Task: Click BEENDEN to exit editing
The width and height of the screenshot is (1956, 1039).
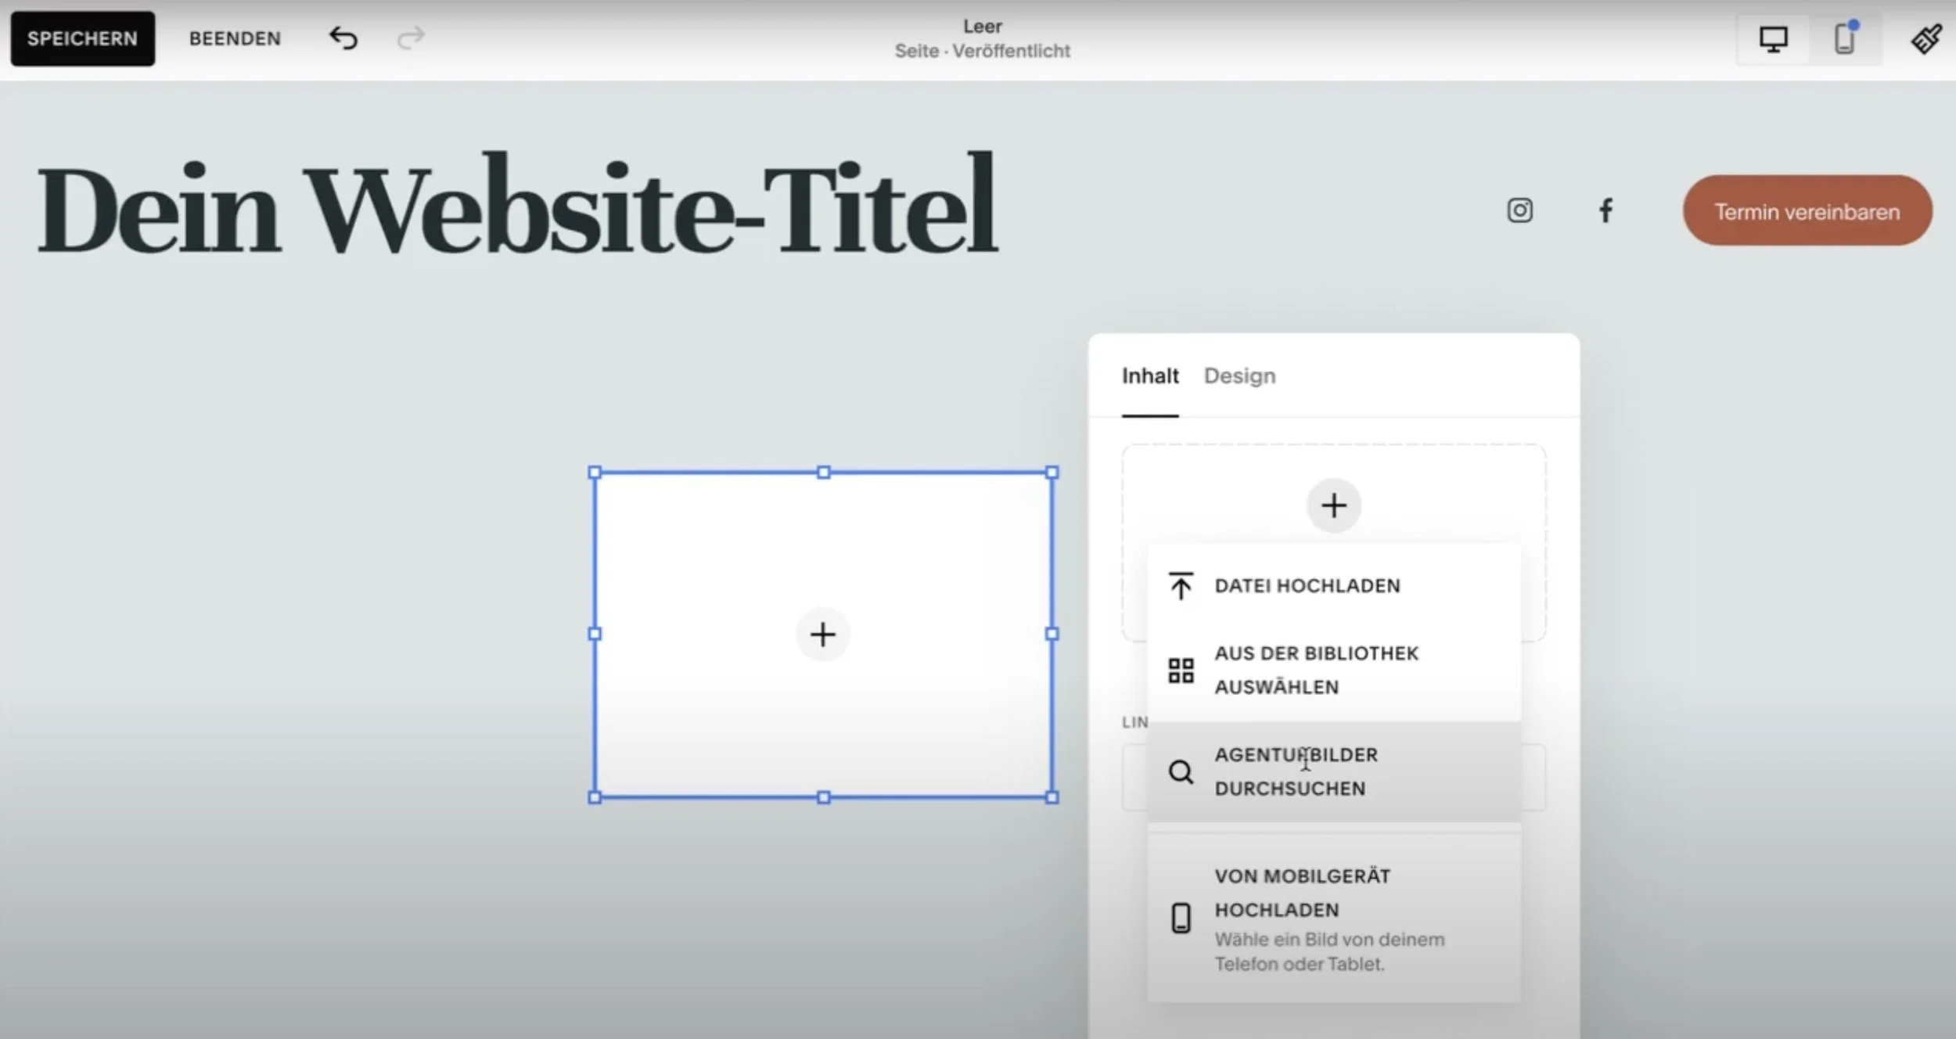Action: click(x=235, y=38)
